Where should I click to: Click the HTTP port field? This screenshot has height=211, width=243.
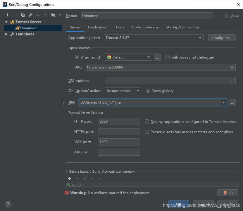[119, 121]
